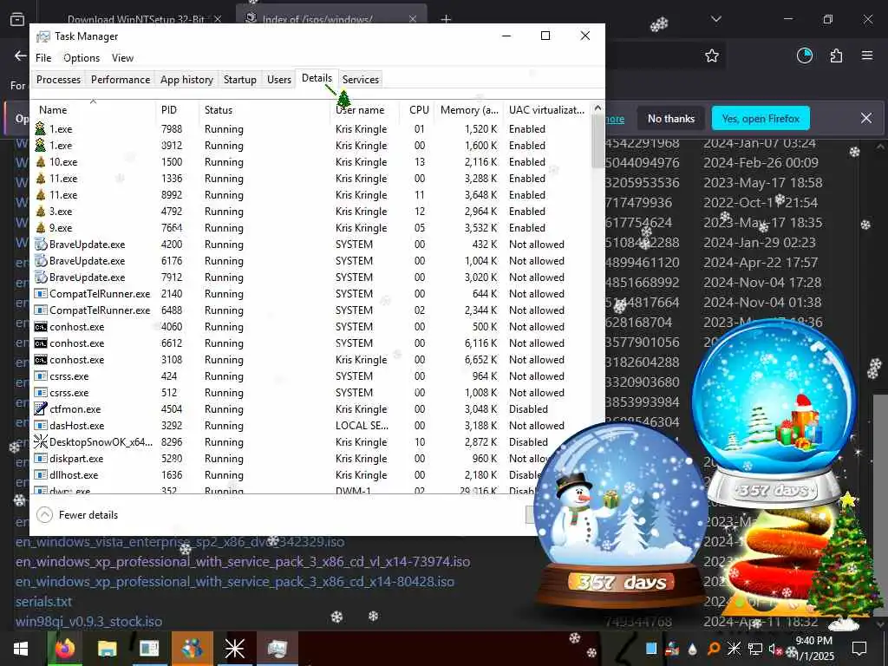Open File Explorer from the taskbar
This screenshot has width=888, height=666.
coord(107,649)
